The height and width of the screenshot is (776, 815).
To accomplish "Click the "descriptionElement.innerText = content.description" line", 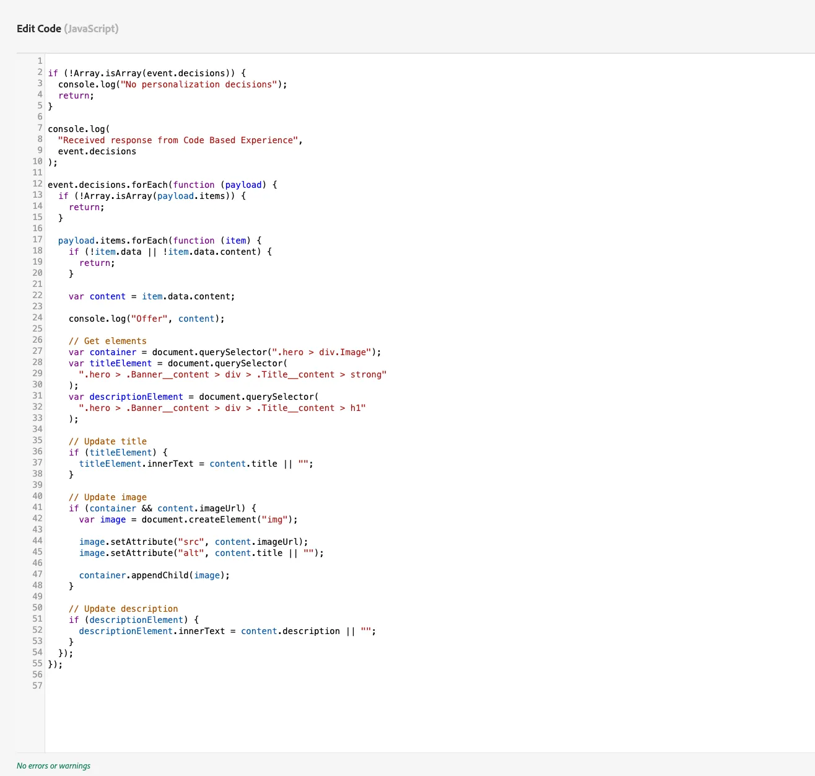I will pyautogui.click(x=227, y=631).
